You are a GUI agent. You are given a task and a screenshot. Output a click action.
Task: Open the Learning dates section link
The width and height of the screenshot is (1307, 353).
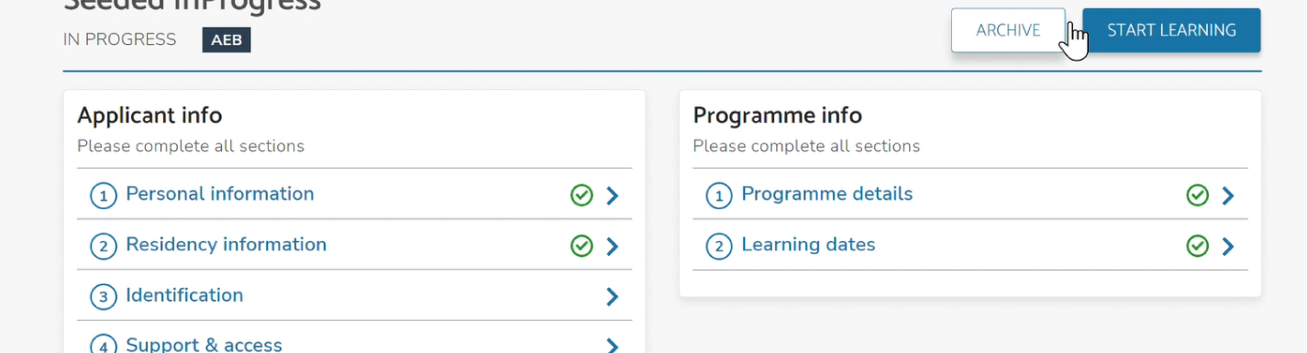pyautogui.click(x=808, y=245)
